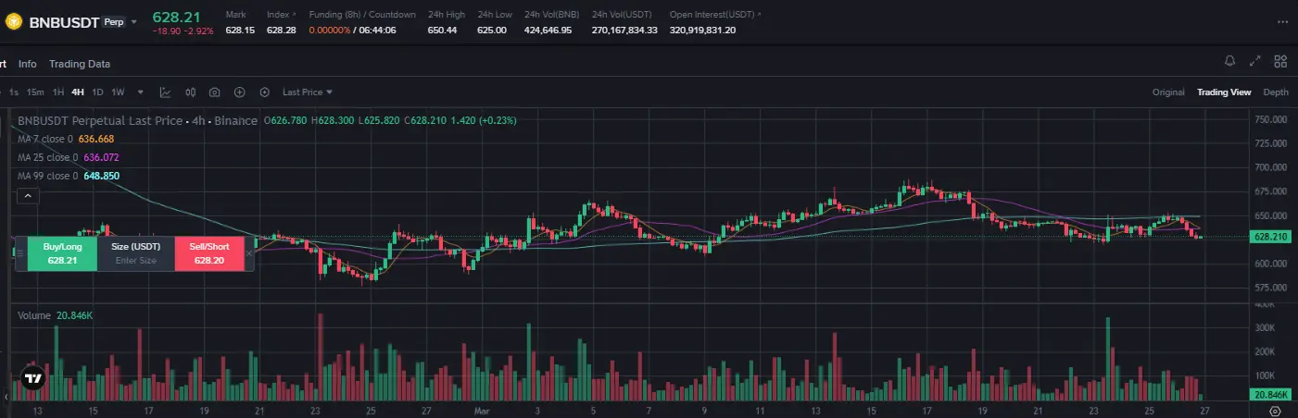Viewport: 1298px width, 418px height.
Task: Open the layout widgets grid icon
Action: point(1280,62)
